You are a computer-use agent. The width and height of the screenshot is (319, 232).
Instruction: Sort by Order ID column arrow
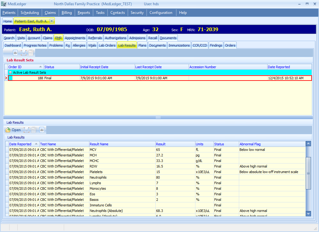click(x=40, y=67)
